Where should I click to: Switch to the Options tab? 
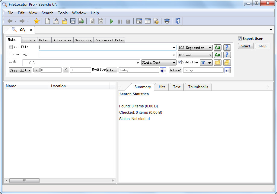[29, 40]
